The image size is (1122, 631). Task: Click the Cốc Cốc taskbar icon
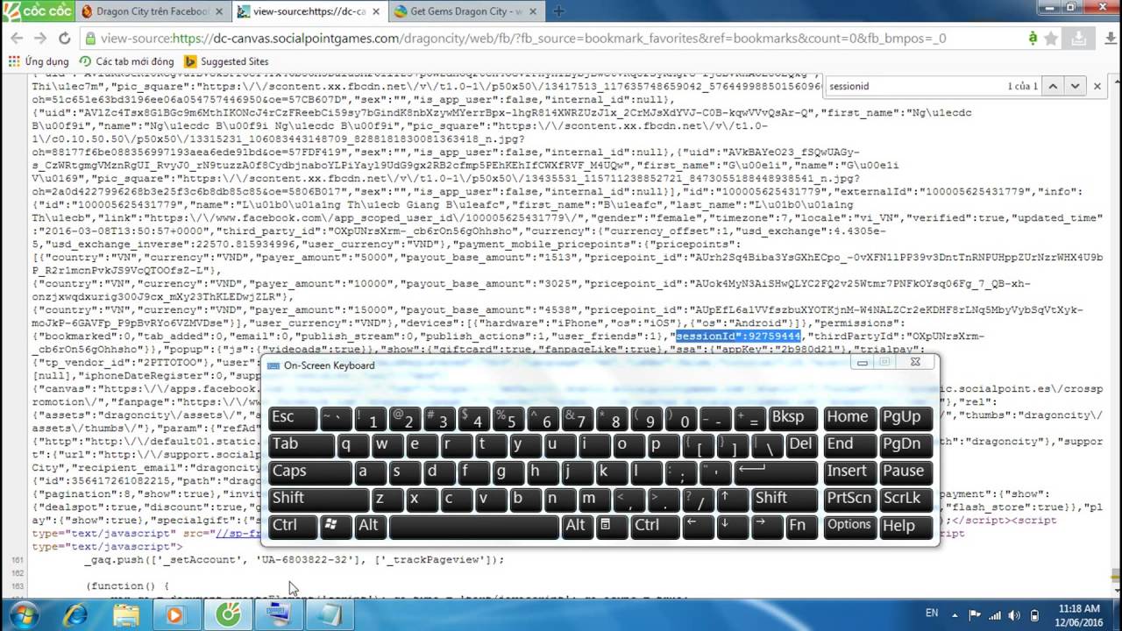pyautogui.click(x=228, y=614)
